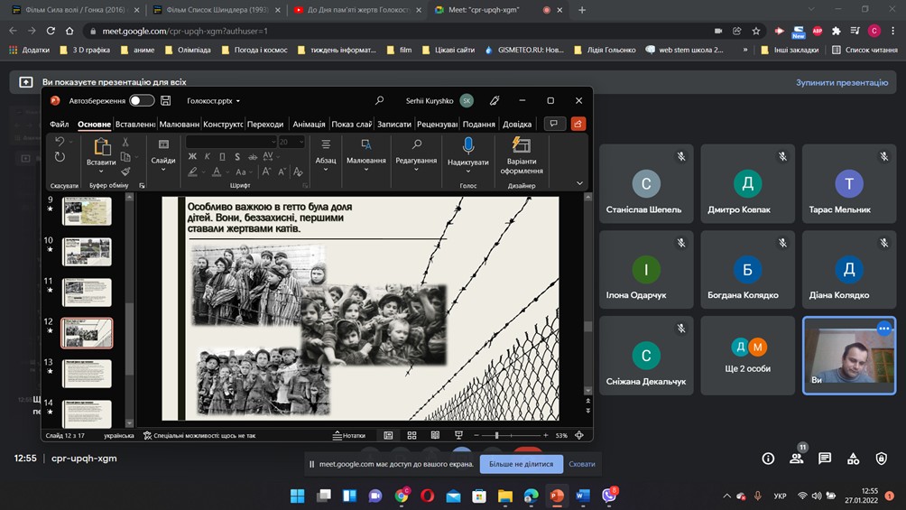
Task: Click the pen sketch icon in title bar
Action: point(495,100)
